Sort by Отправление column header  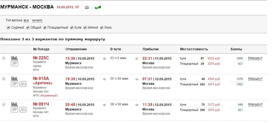point(76,49)
